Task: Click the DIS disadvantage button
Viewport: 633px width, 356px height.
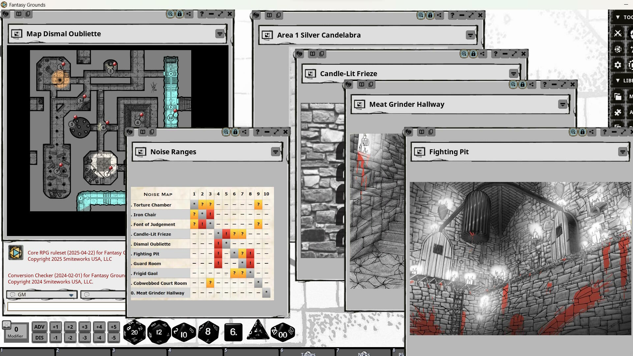Action: pos(39,338)
